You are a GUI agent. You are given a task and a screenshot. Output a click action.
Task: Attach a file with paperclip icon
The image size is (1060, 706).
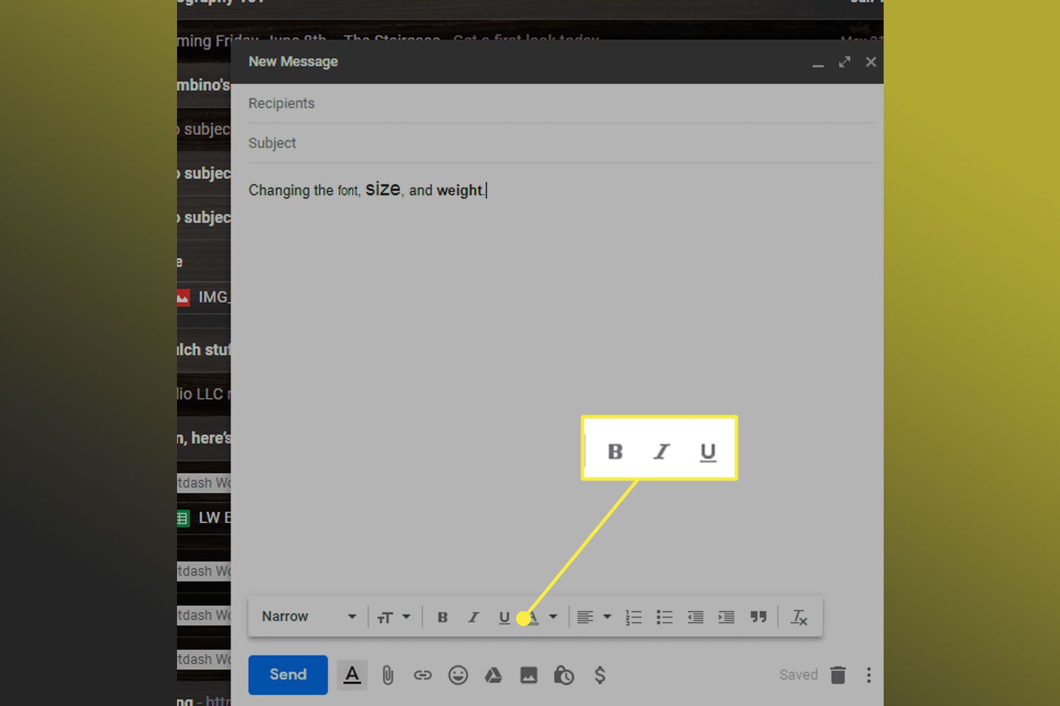387,675
